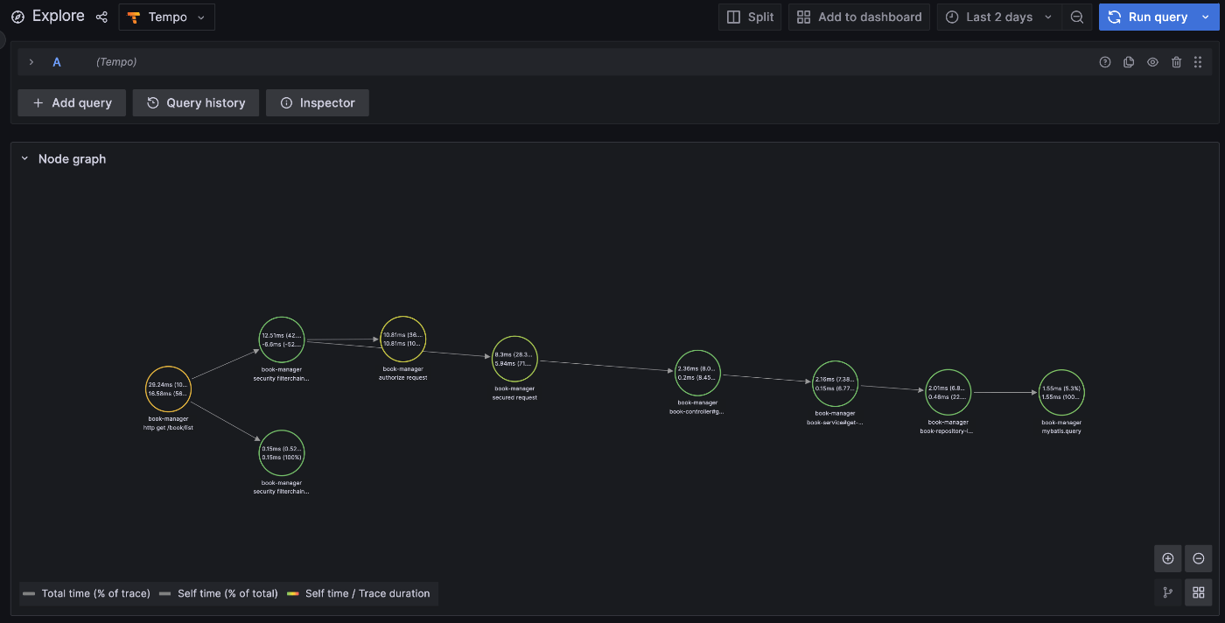Select the secured request node
This screenshot has width=1225, height=623.
pyautogui.click(x=514, y=359)
